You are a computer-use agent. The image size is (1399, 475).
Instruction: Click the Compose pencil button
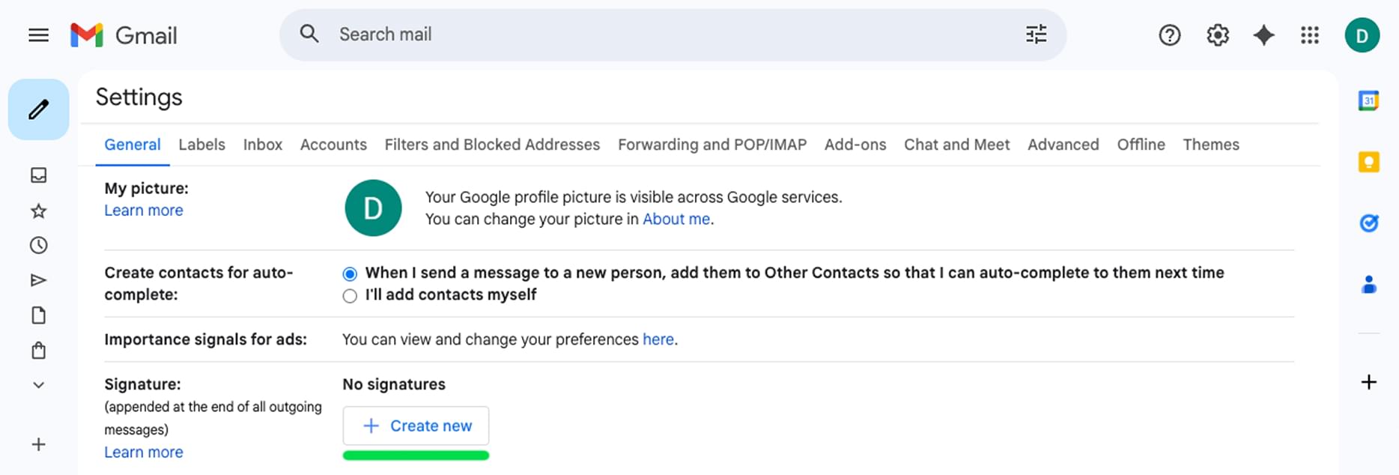[x=39, y=109]
